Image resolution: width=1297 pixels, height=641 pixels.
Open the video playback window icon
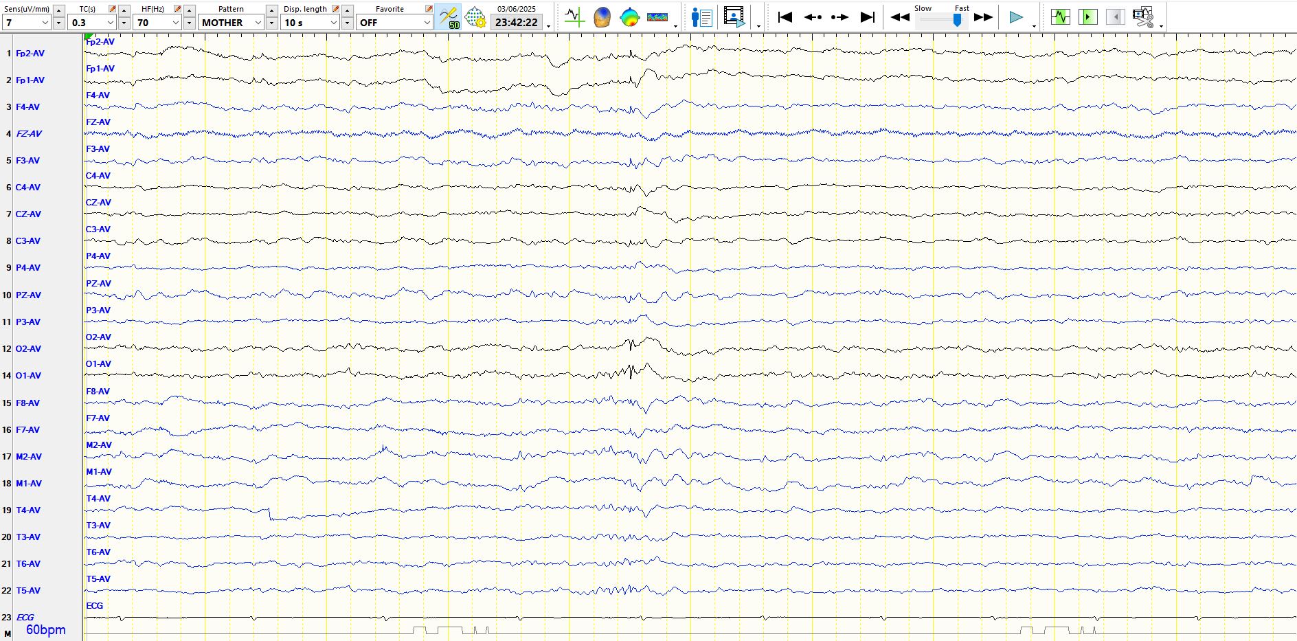coord(734,17)
